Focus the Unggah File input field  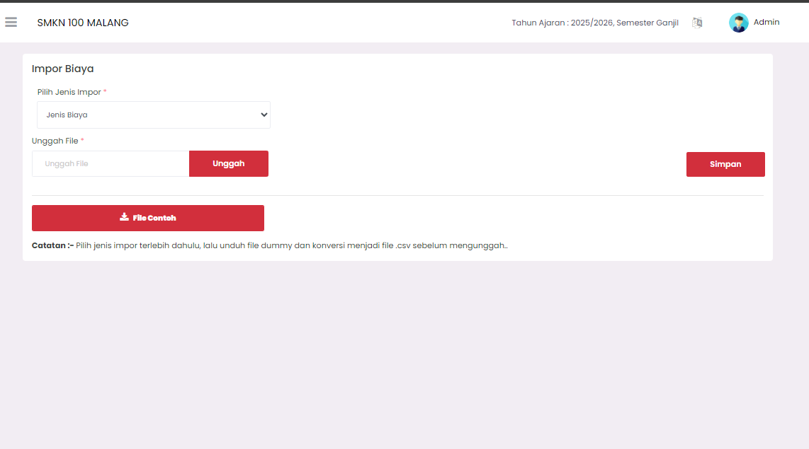[x=111, y=163]
